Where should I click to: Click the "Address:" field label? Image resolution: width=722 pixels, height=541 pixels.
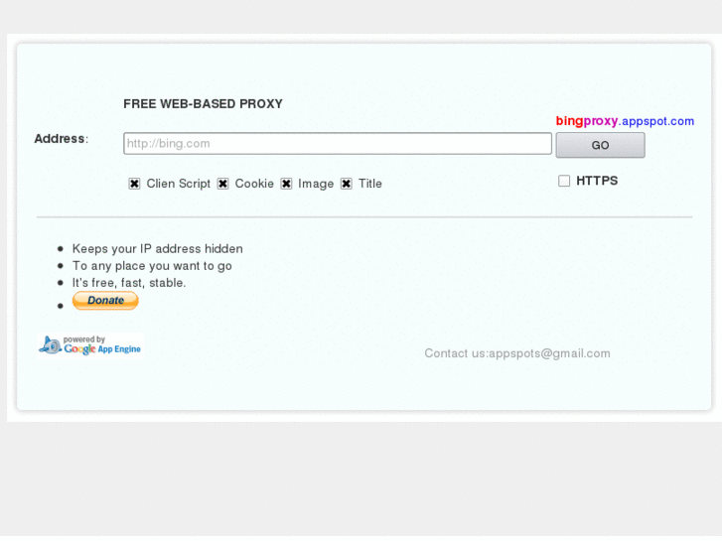61,139
